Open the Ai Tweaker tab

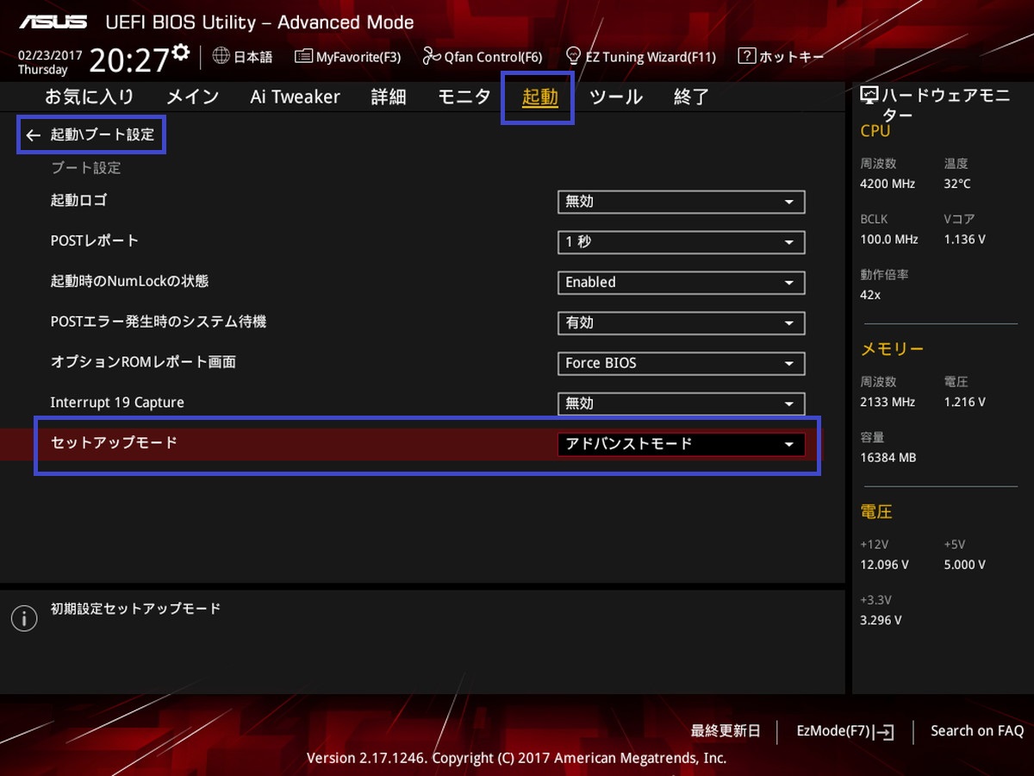[295, 97]
